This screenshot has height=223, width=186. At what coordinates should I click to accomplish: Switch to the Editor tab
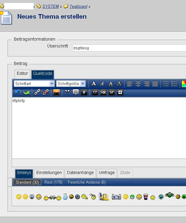pyautogui.click(x=22, y=74)
